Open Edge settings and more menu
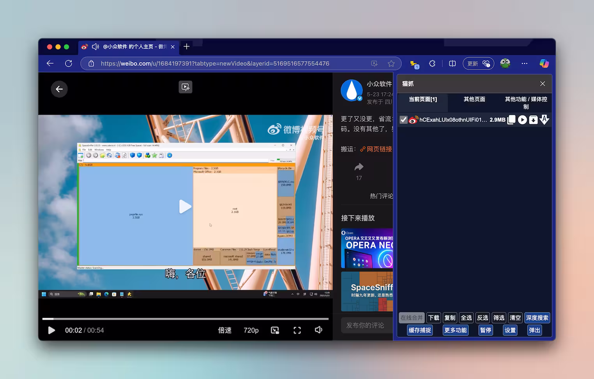Viewport: 594px width, 379px height. [524, 63]
